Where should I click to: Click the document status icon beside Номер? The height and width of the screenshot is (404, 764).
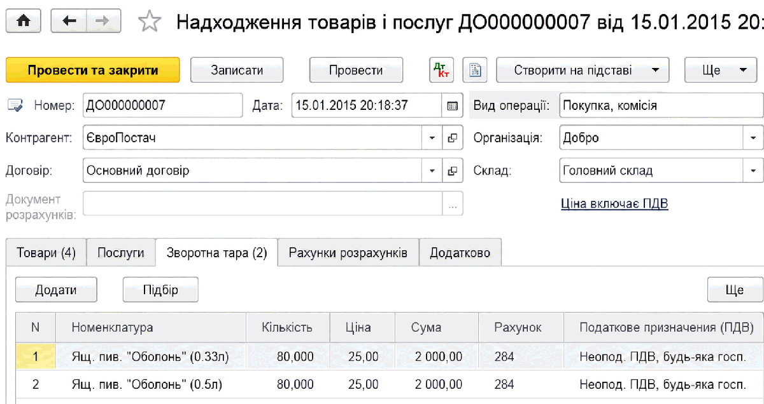(x=15, y=105)
